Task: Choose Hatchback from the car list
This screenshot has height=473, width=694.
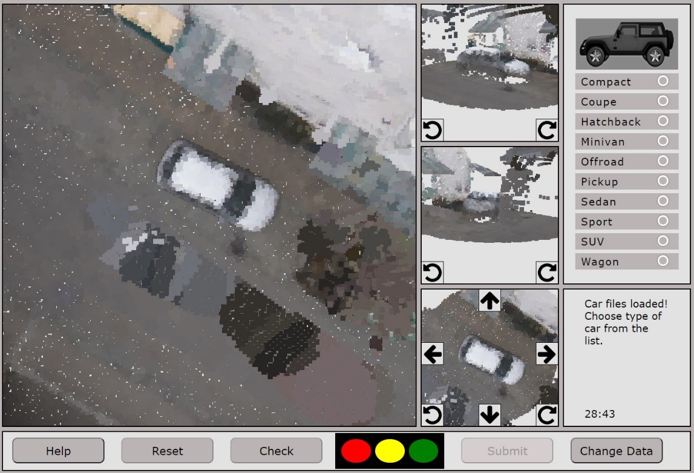Action: point(627,121)
